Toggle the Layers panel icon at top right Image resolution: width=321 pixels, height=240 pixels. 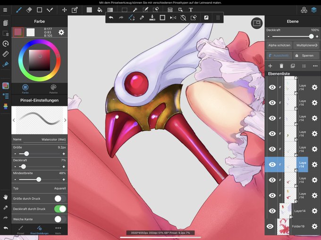(314, 10)
